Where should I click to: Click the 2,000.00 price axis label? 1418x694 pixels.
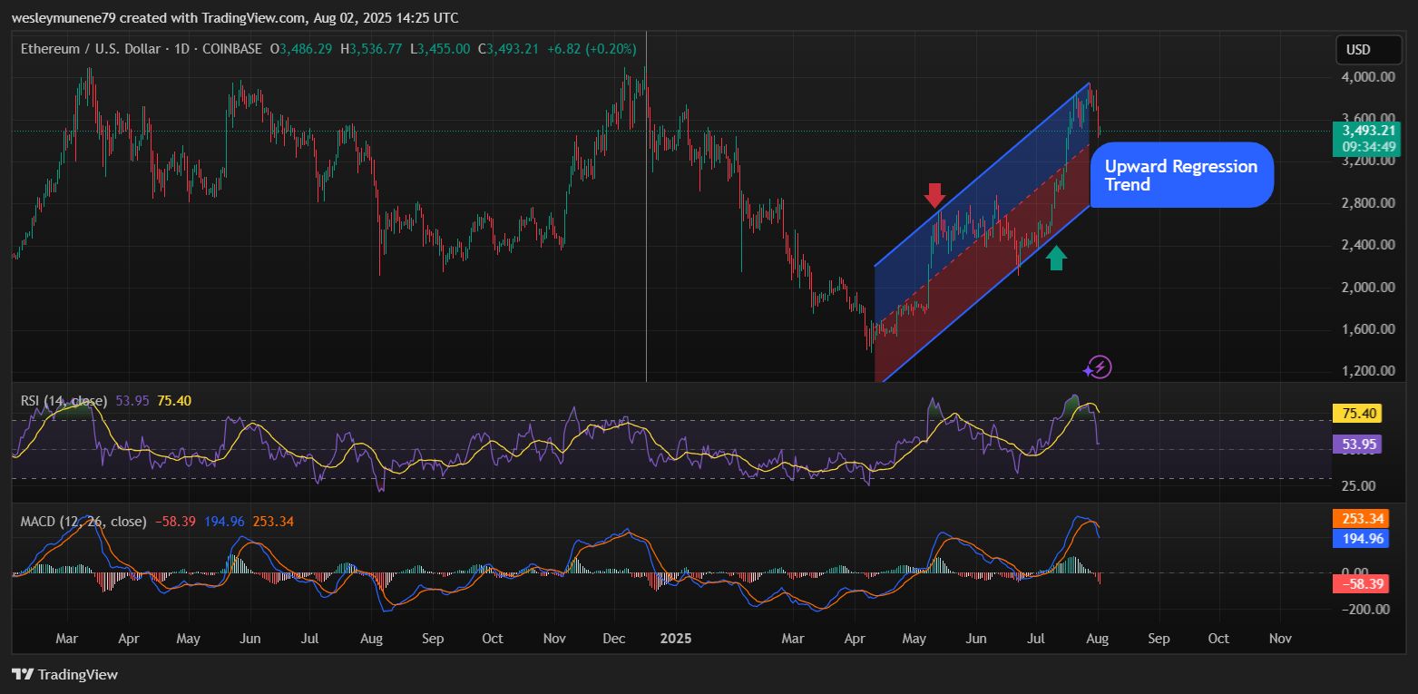click(x=1369, y=288)
